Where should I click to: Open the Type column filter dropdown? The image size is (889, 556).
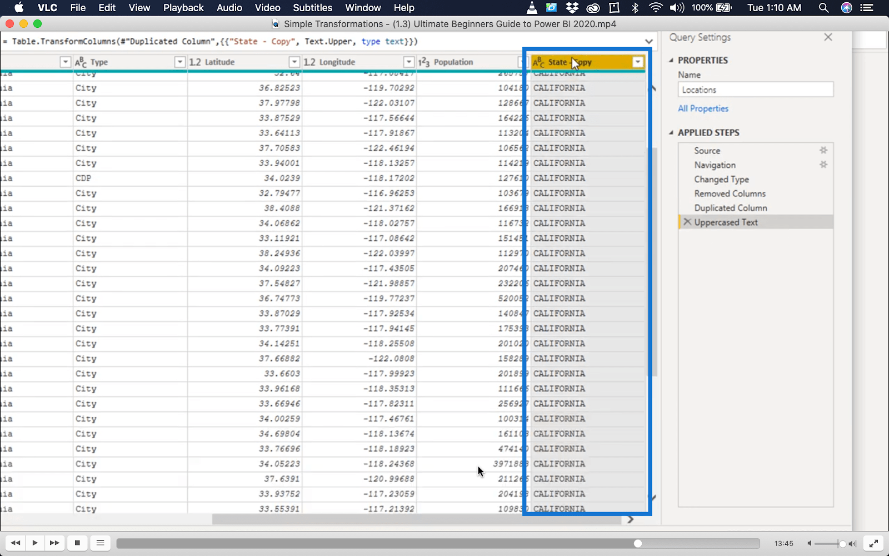(179, 62)
